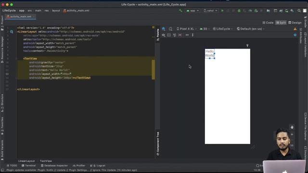Image resolution: width=308 pixels, height=173 pixels.
Task: Click the LinearLayout breadcrumb below editor
Action: pos(26,161)
